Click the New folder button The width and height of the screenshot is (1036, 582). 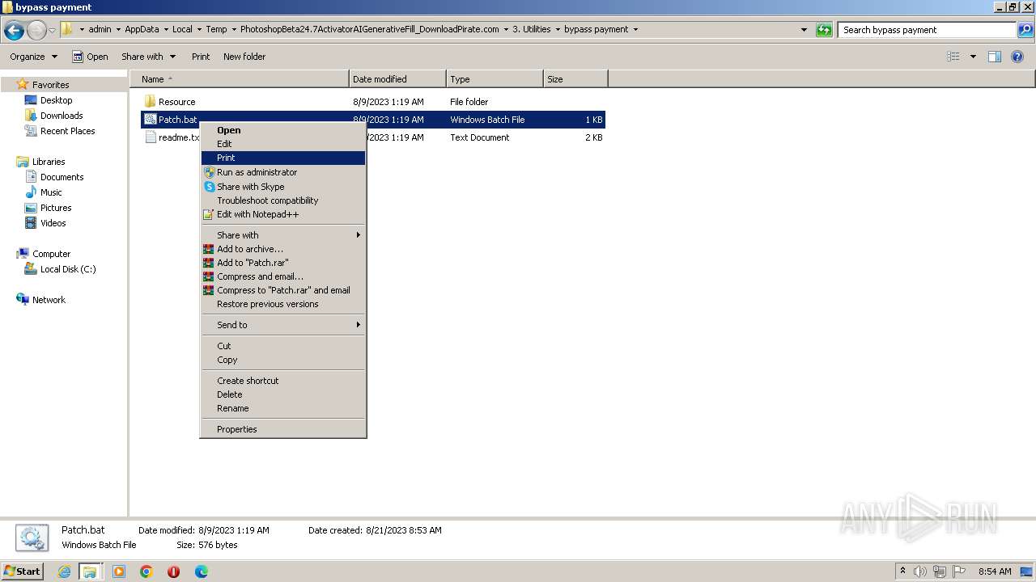pos(244,57)
